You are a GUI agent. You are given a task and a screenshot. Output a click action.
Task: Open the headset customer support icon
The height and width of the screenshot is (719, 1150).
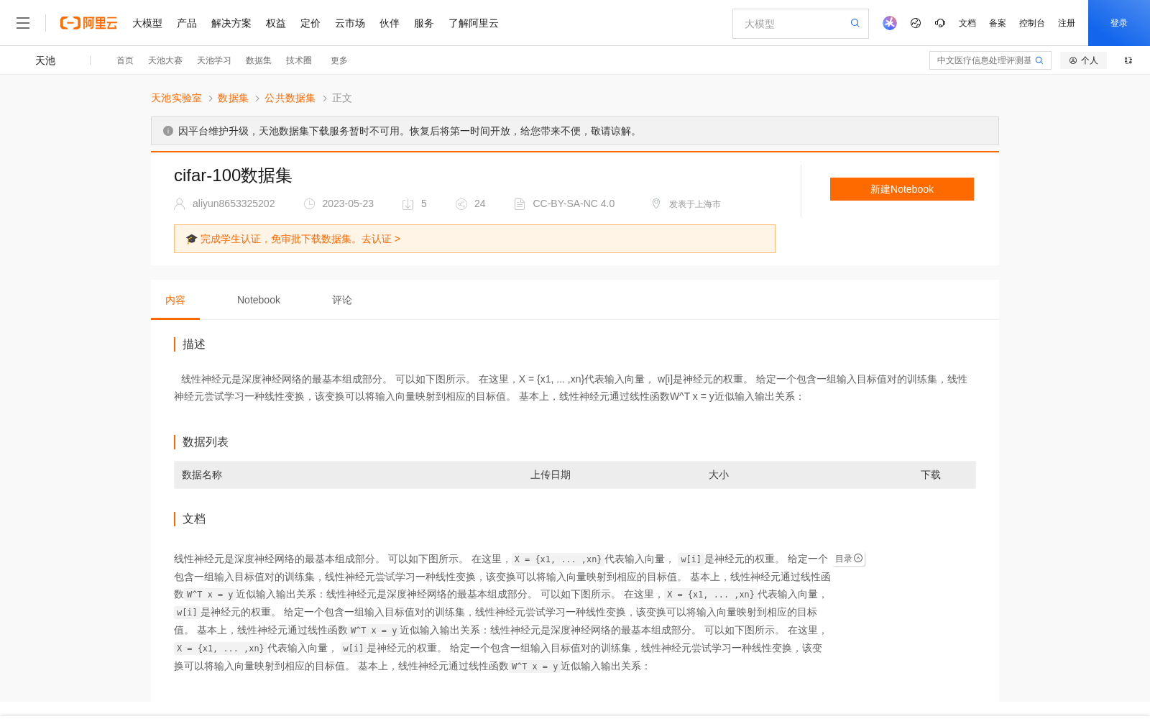pos(940,23)
